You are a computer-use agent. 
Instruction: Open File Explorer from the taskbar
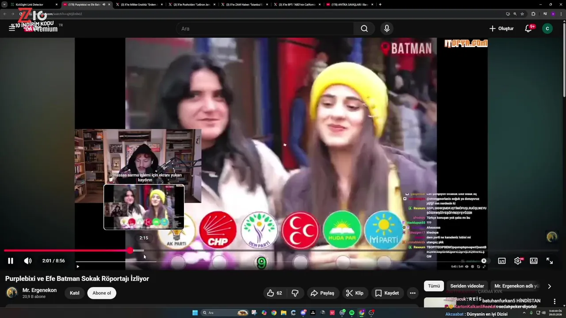283,313
